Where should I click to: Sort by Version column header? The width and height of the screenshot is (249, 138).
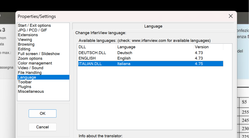click(x=209, y=47)
